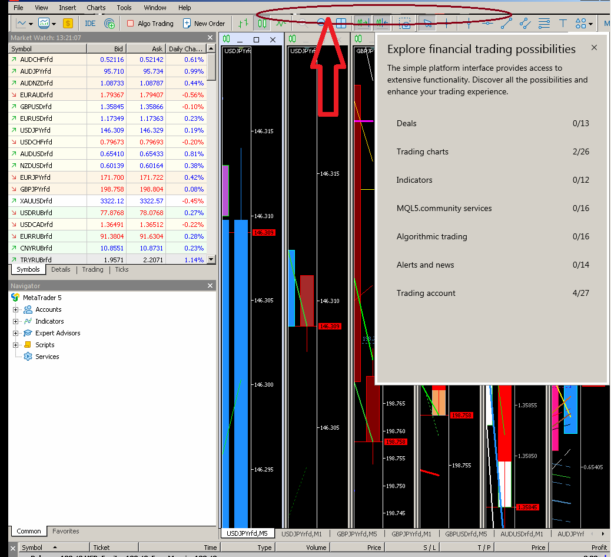
Task: Switch to AUDUSDrfd,M1 chart tab
Action: pyautogui.click(x=522, y=534)
